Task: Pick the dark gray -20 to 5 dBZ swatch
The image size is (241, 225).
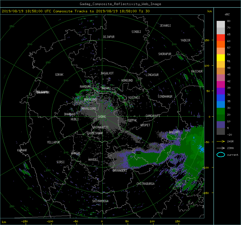Action: [x=221, y=131]
